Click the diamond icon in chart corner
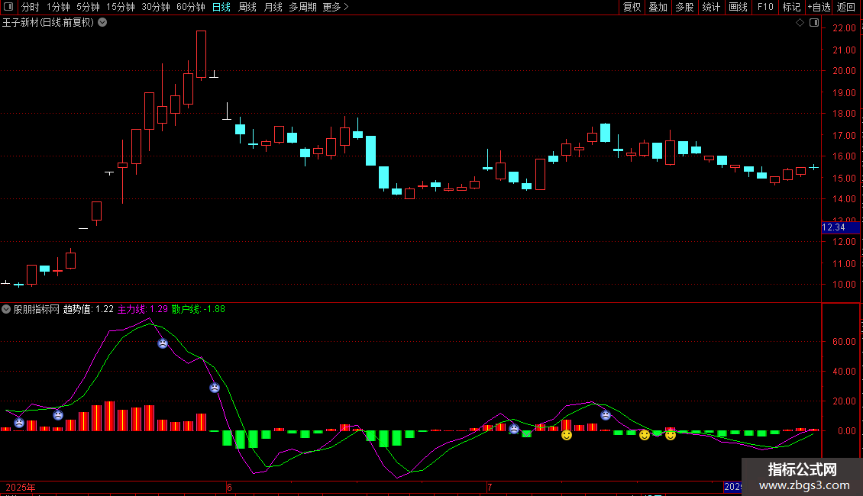This screenshot has height=496, width=863. point(800,23)
